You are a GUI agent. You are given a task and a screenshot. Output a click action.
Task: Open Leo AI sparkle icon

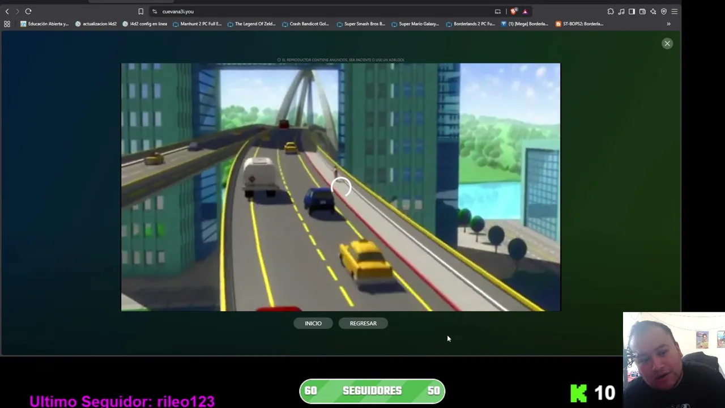point(653,11)
